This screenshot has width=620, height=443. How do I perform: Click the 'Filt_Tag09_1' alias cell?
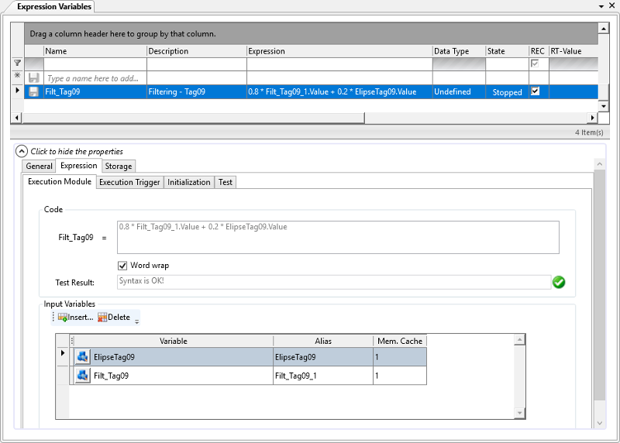click(323, 376)
